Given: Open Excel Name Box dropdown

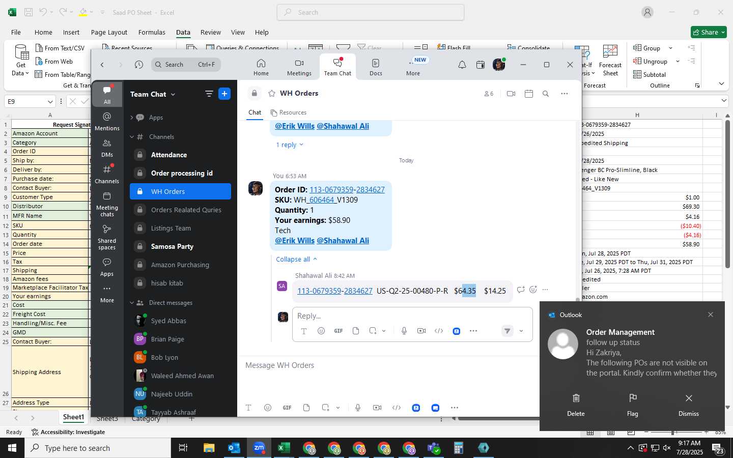Looking at the screenshot, I should (50, 101).
